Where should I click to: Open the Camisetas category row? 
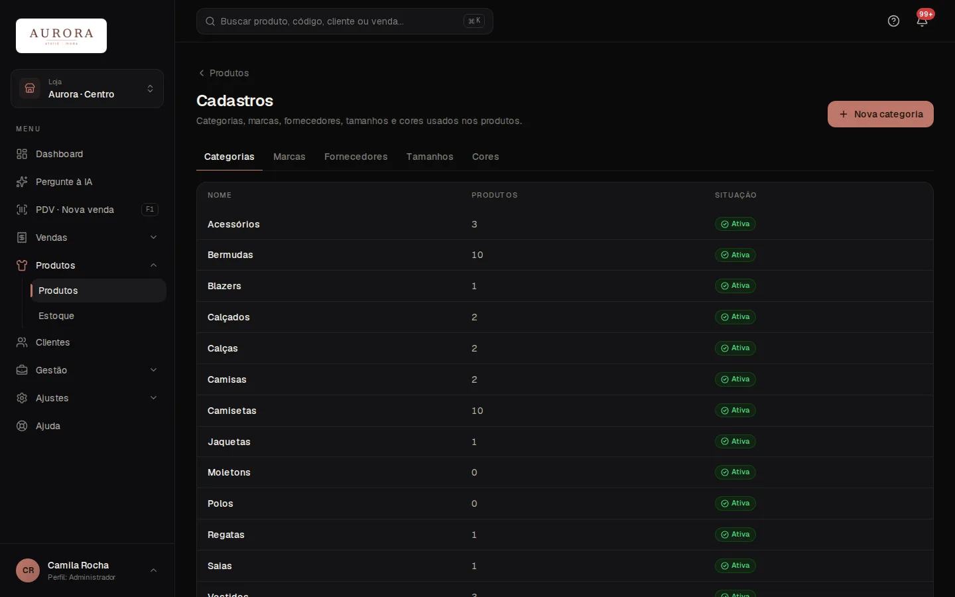565,411
